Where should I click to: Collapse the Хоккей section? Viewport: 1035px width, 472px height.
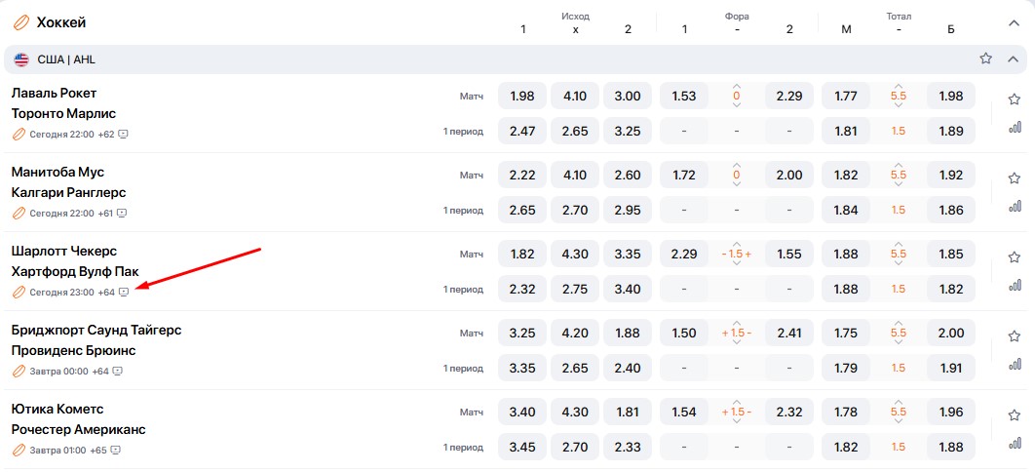(x=1013, y=20)
